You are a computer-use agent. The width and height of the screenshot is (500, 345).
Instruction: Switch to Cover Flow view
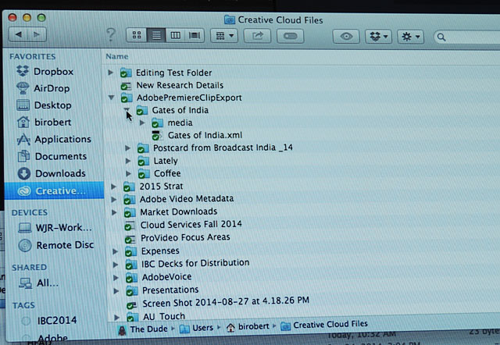click(x=195, y=35)
